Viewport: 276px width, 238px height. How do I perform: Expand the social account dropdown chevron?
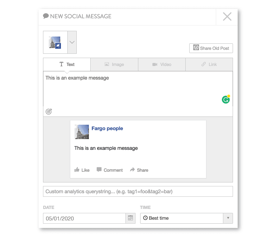click(x=72, y=42)
